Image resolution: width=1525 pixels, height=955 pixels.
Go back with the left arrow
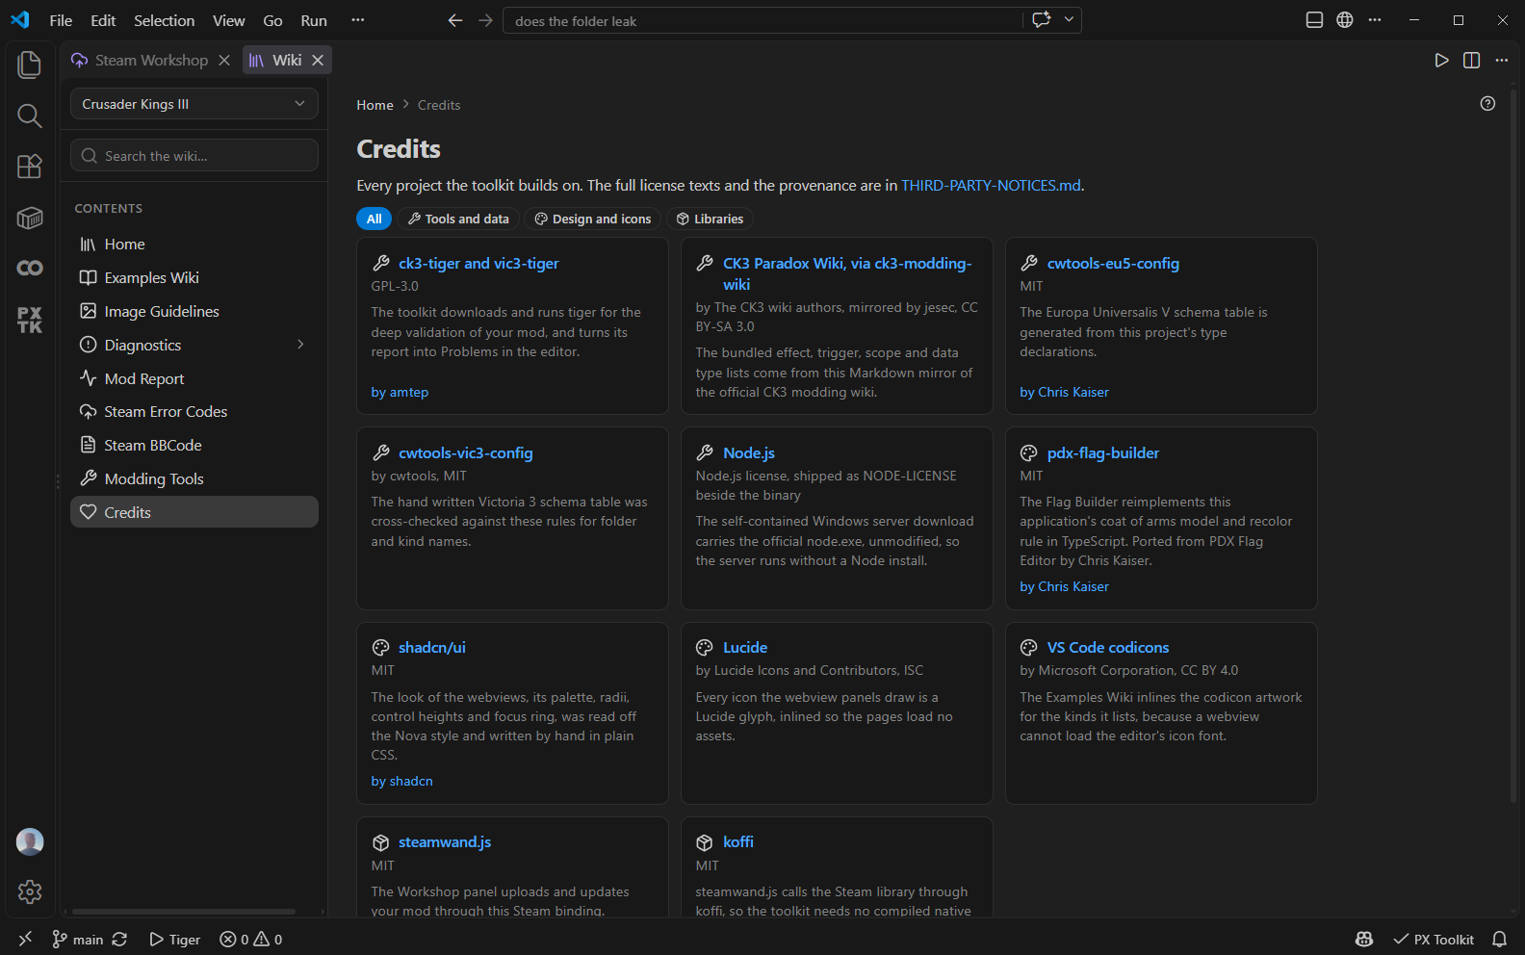pyautogui.click(x=455, y=20)
